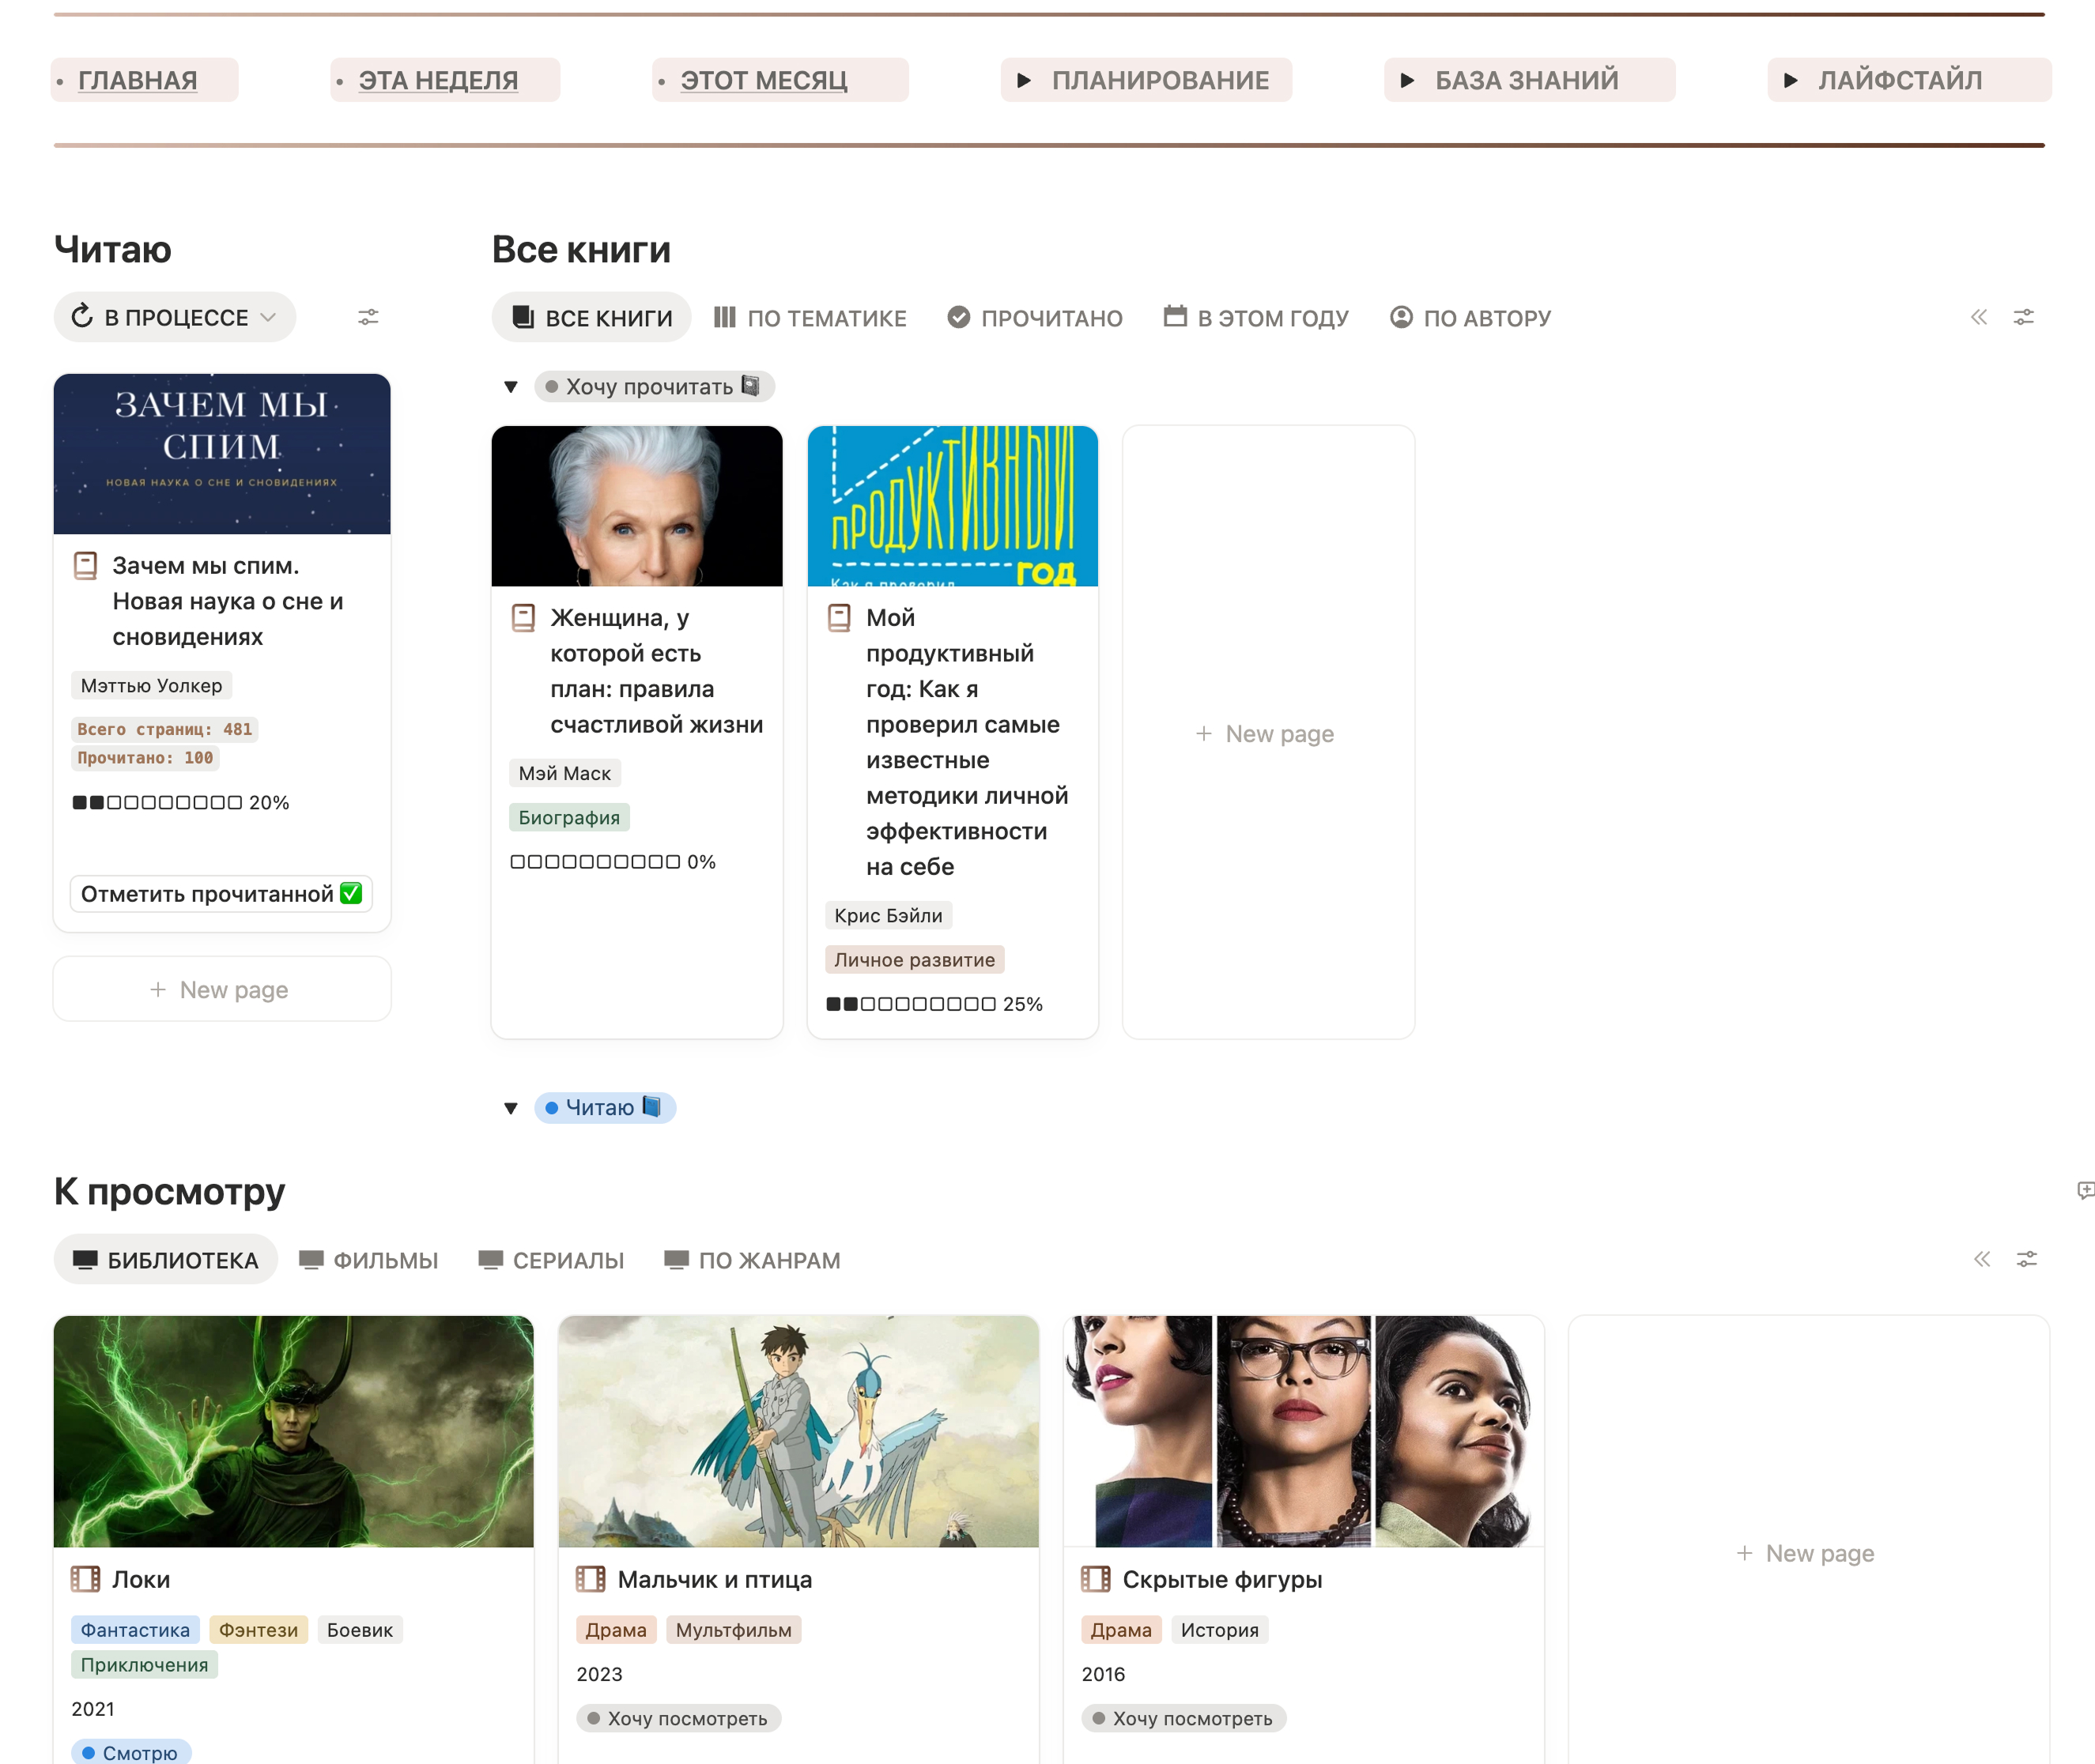Click the Биография genre tag
2095x1764 pixels.
(569, 817)
